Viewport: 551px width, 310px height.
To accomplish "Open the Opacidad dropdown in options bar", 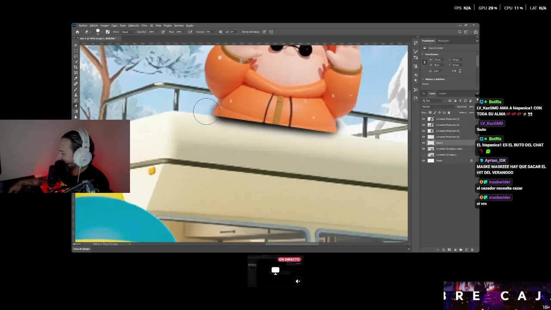I will pyautogui.click(x=157, y=32).
